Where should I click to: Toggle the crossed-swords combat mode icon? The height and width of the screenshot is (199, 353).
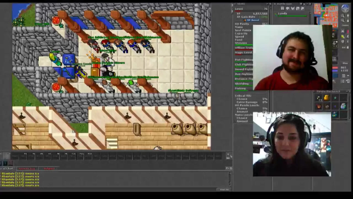(x=343, y=32)
